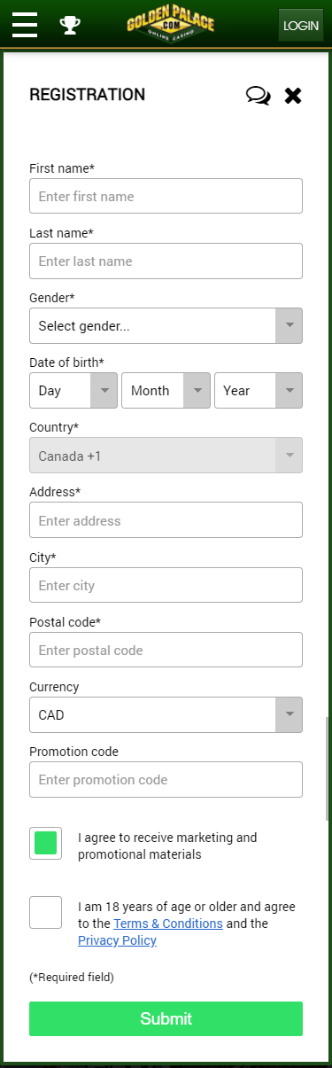
Task: Open the Terms & Conditions link
Action: coord(168,924)
